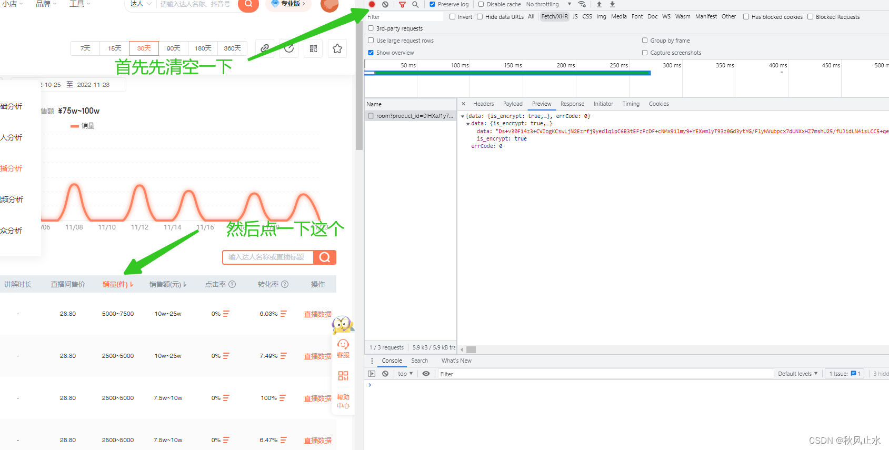Click the star favorite icon
The height and width of the screenshot is (450, 889).
(337, 48)
